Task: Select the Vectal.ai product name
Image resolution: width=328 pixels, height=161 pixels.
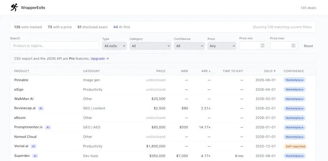Action: [21, 146]
